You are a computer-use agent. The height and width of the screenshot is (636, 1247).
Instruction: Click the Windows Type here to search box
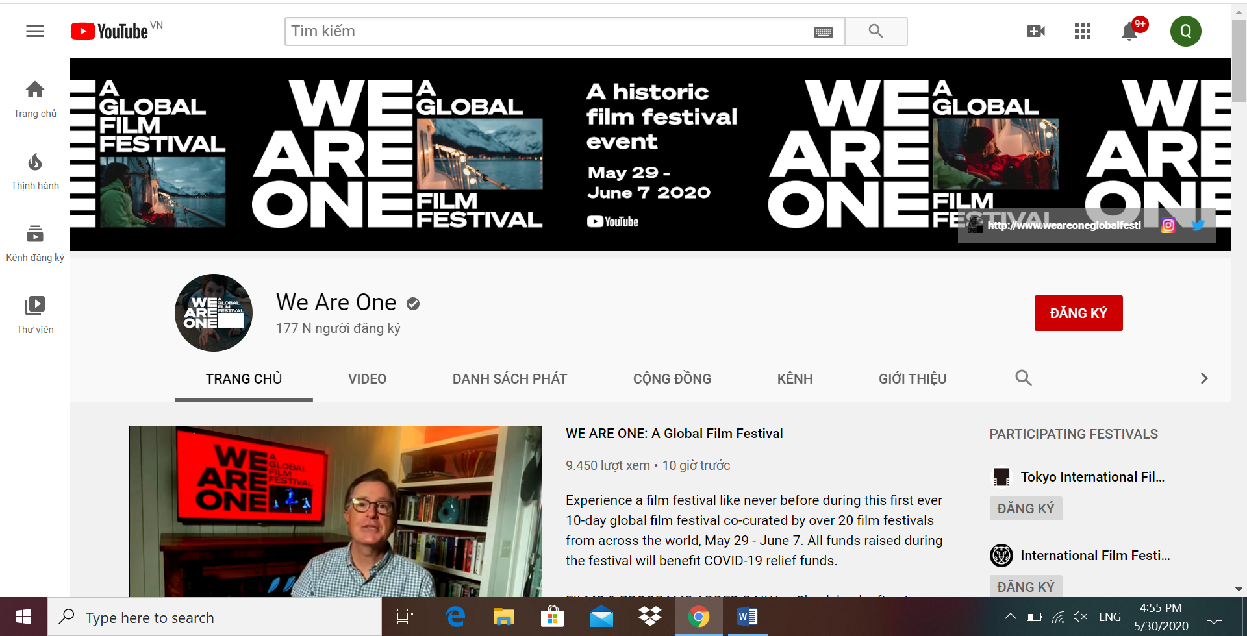pyautogui.click(x=214, y=617)
